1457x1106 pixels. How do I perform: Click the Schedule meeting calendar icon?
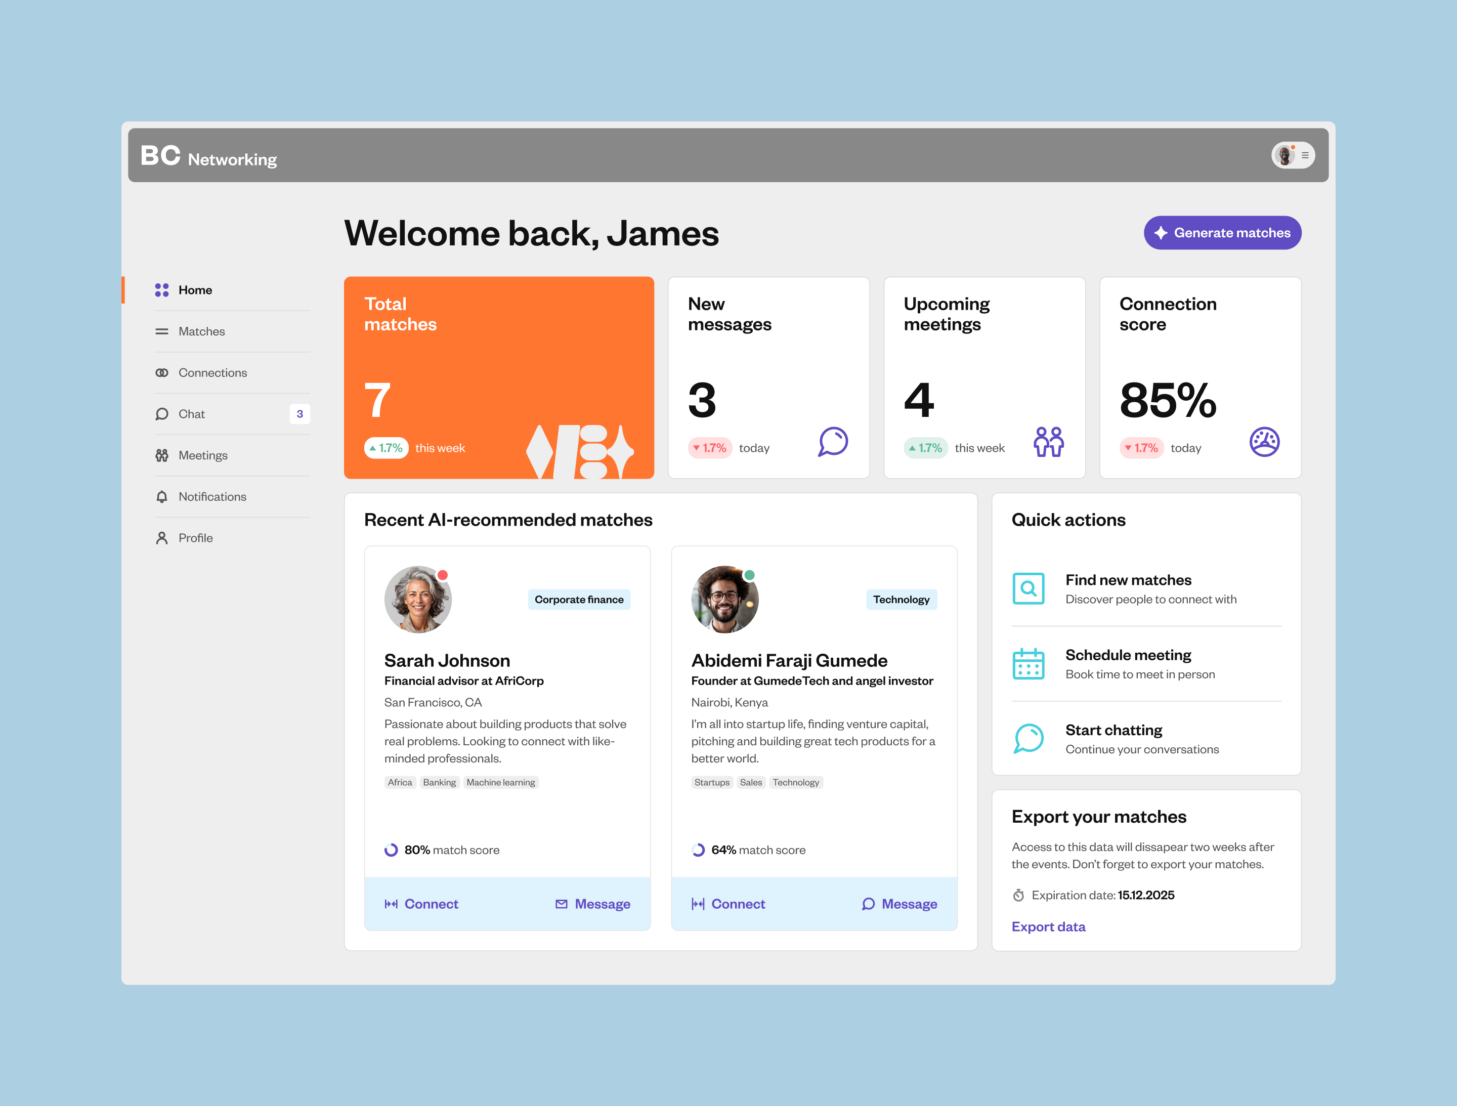pos(1028,664)
